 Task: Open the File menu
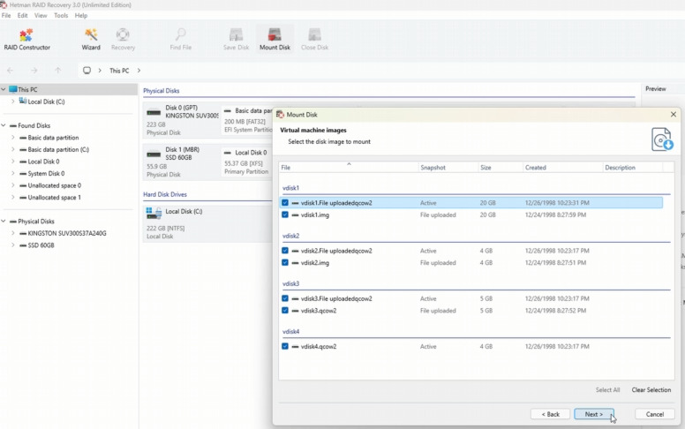point(6,15)
